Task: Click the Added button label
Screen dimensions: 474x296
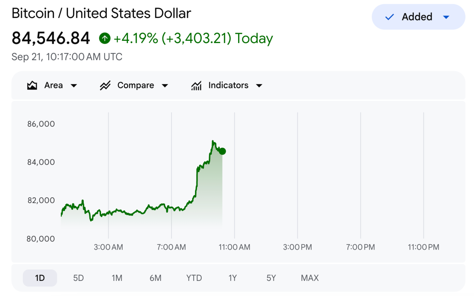Action: [x=417, y=17]
